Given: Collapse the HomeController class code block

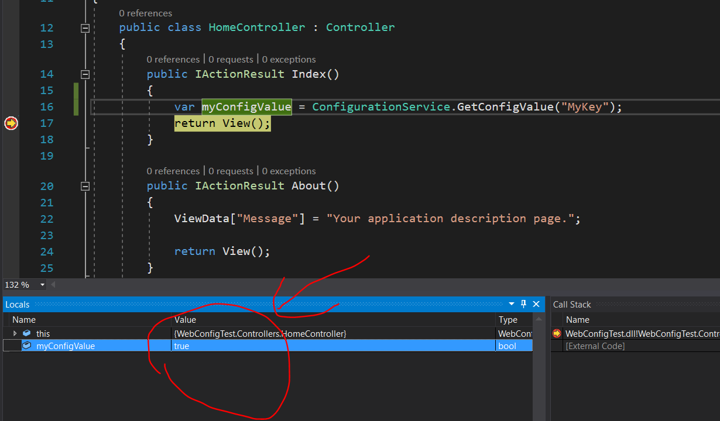Looking at the screenshot, I should pyautogui.click(x=85, y=27).
